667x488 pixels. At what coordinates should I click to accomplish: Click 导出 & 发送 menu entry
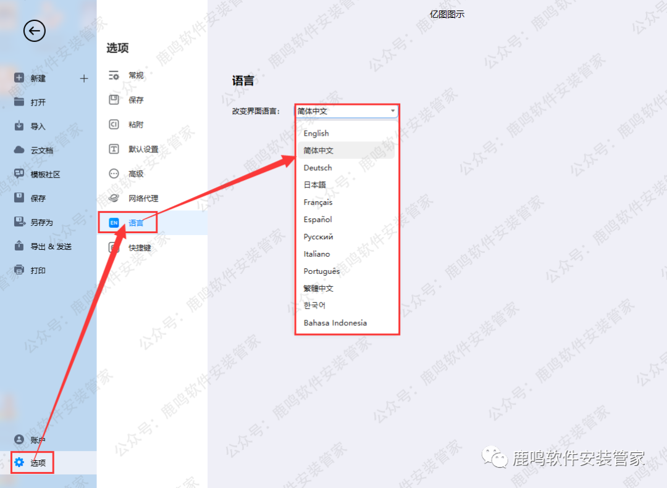(x=51, y=246)
